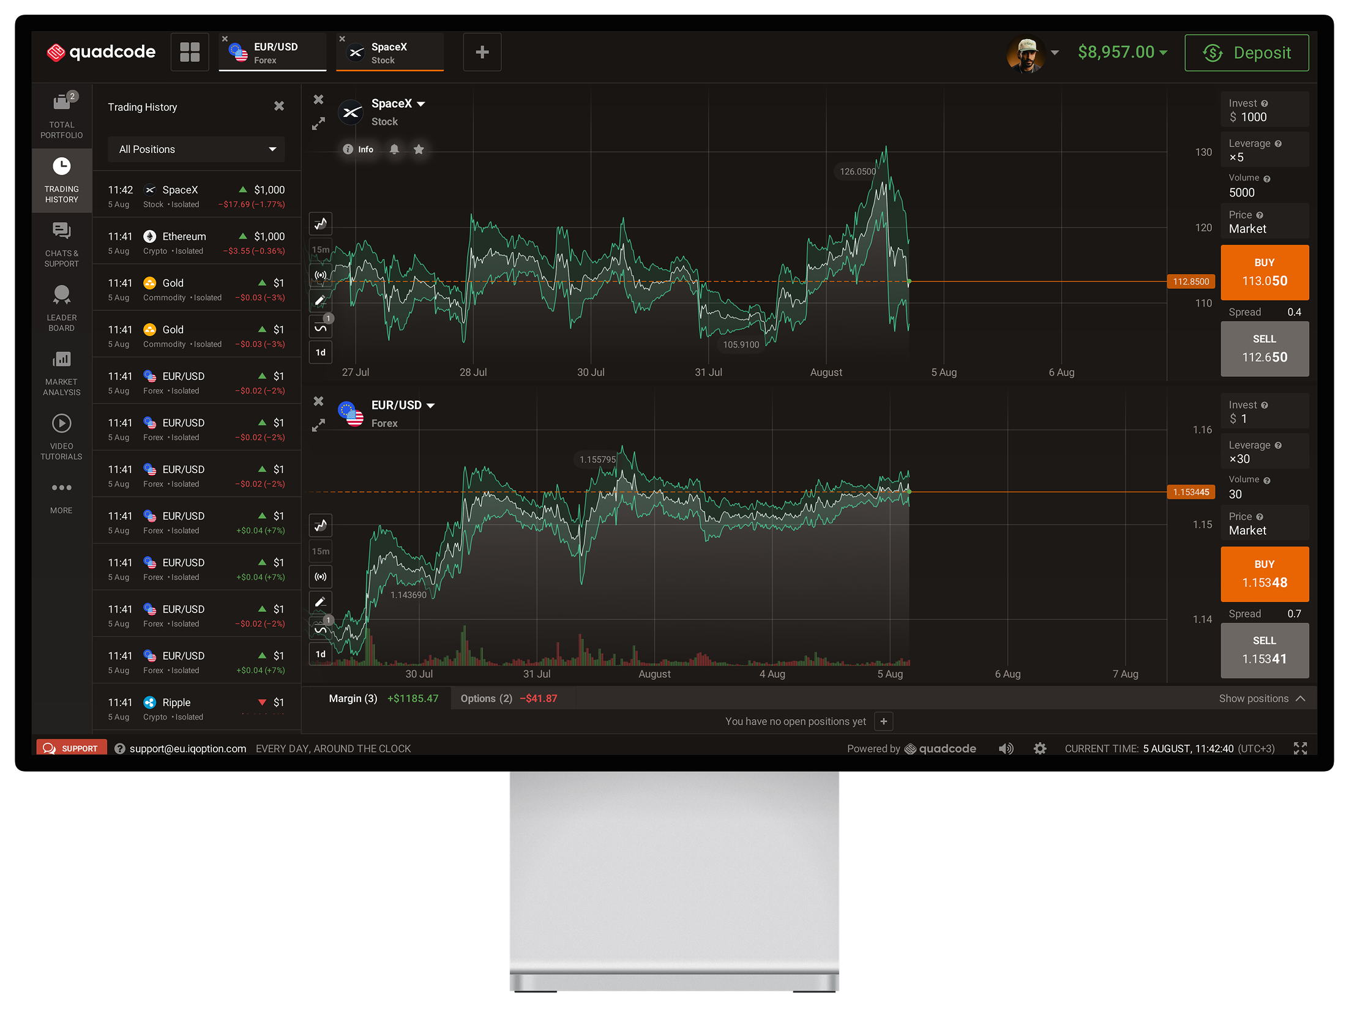Select the Margin (3) tab
Viewport: 1349px width, 1017px height.
[x=383, y=698]
